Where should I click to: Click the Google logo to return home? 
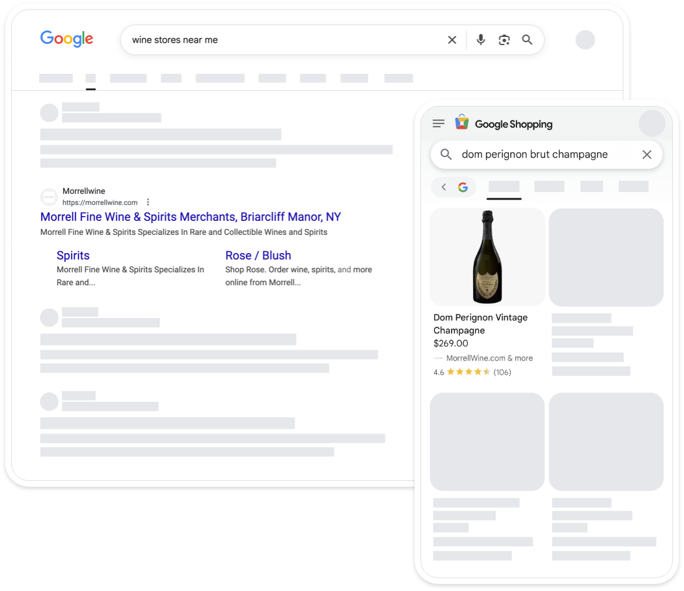pyautogui.click(x=66, y=39)
